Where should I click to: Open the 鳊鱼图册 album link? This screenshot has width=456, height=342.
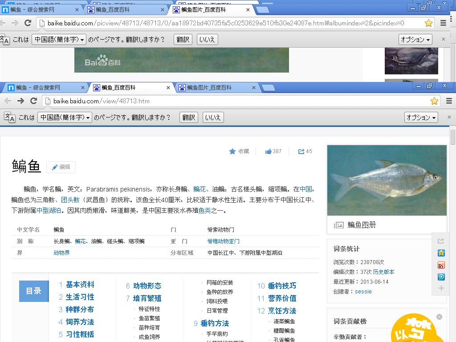click(x=362, y=225)
